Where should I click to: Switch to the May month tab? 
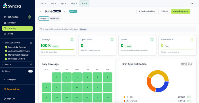click(74, 3)
